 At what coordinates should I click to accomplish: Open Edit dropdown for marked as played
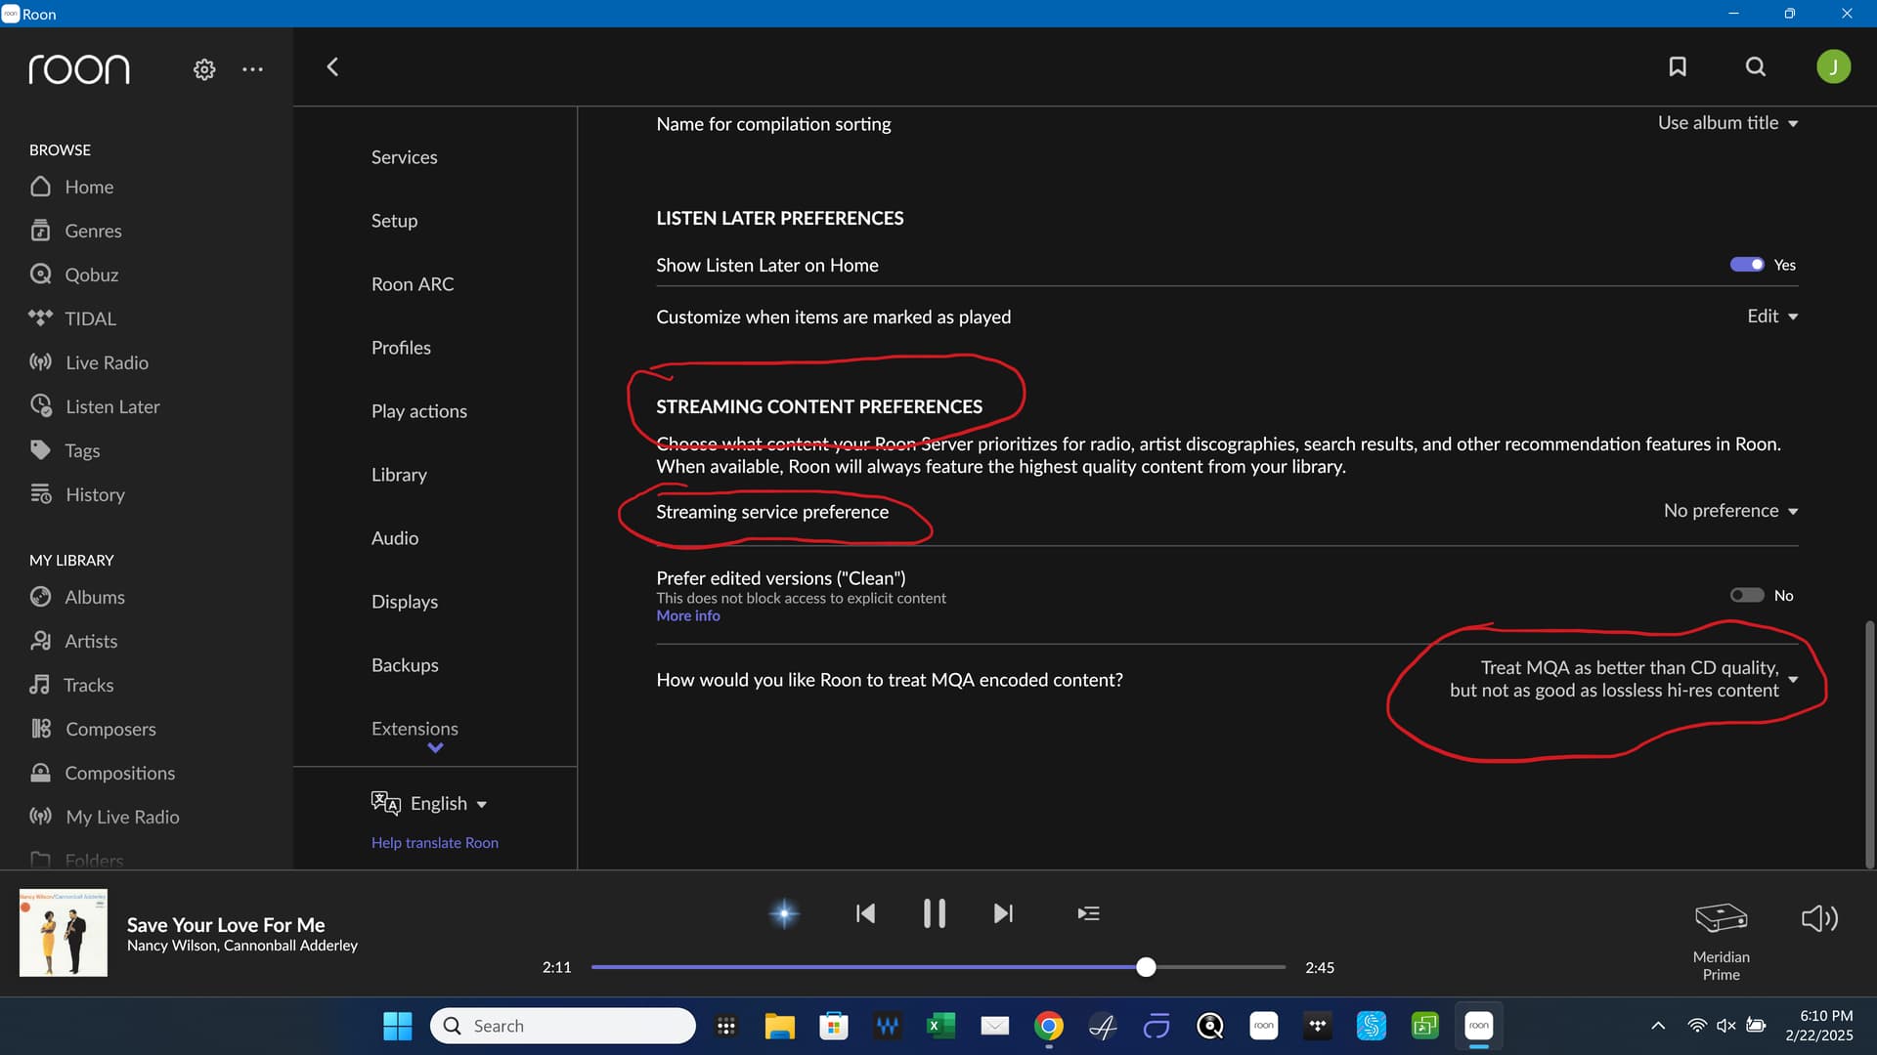pos(1772,316)
